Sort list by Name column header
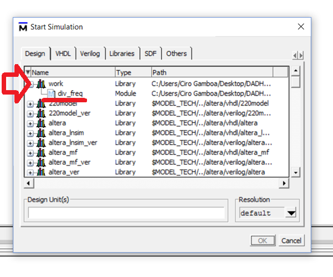Viewport: 333px width, 277px height. pyautogui.click(x=72, y=72)
